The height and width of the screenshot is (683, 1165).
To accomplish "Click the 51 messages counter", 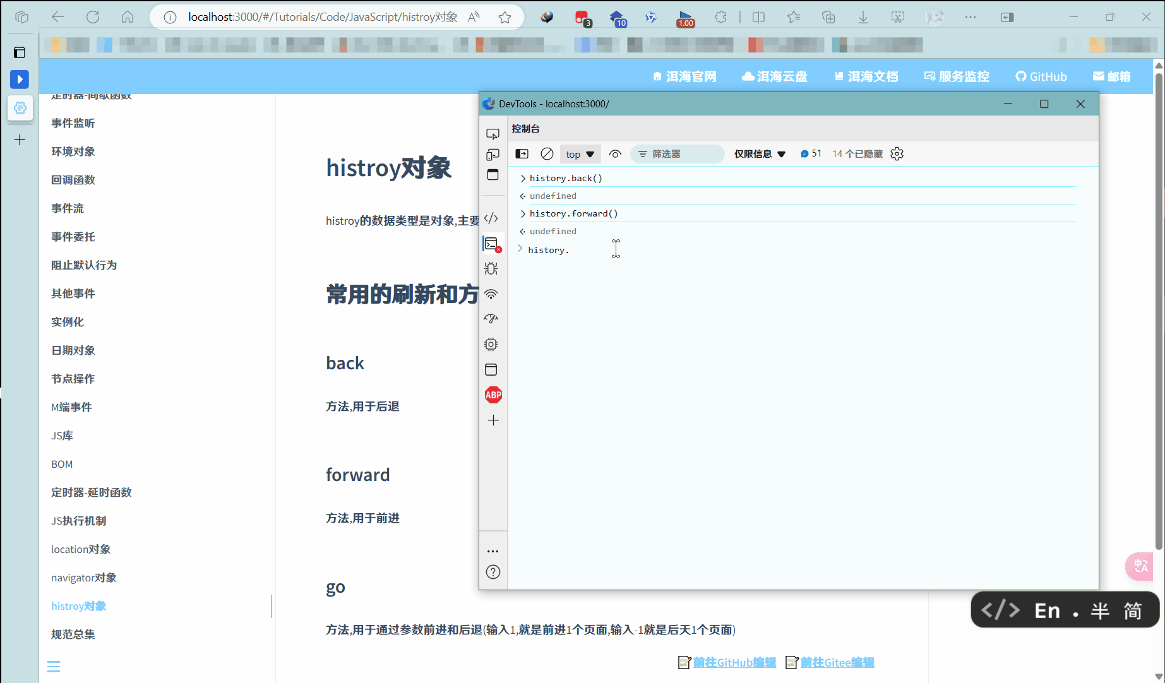I will click(x=811, y=154).
